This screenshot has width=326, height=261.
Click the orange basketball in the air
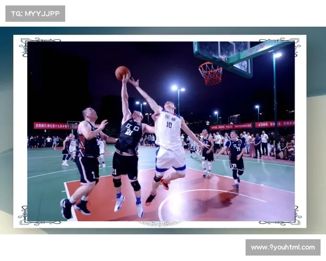pyautogui.click(x=122, y=73)
